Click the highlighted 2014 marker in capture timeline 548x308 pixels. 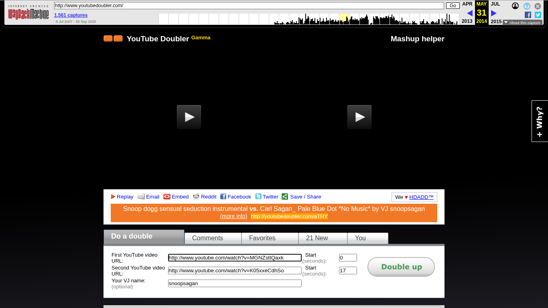point(344,19)
